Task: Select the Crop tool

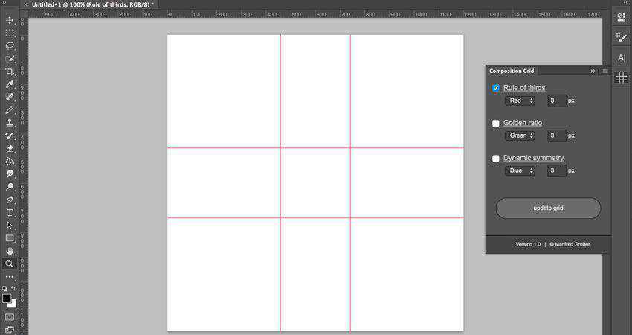Action: click(x=10, y=71)
